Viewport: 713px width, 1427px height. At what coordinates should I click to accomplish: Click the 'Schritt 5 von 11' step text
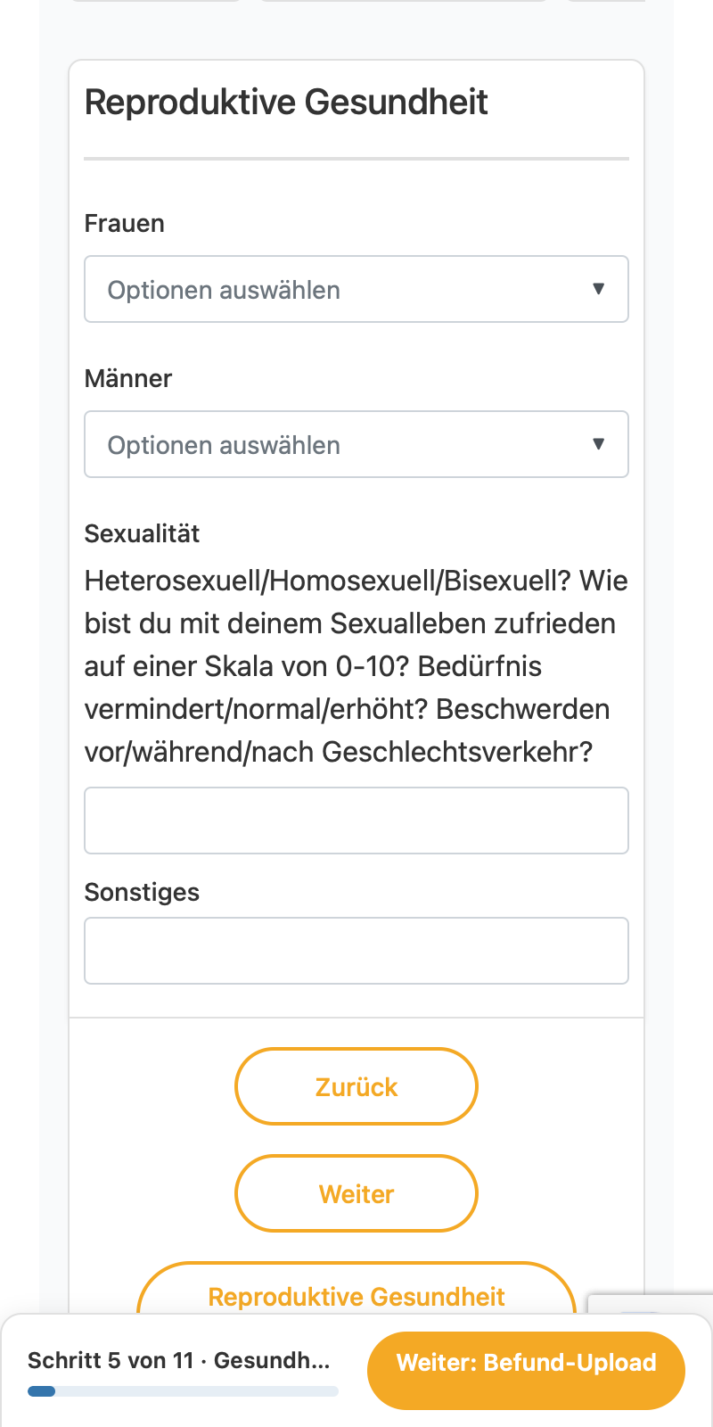tap(111, 1361)
